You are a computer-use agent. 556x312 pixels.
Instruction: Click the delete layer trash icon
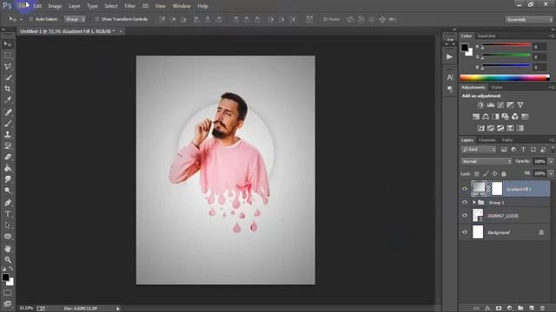click(542, 309)
